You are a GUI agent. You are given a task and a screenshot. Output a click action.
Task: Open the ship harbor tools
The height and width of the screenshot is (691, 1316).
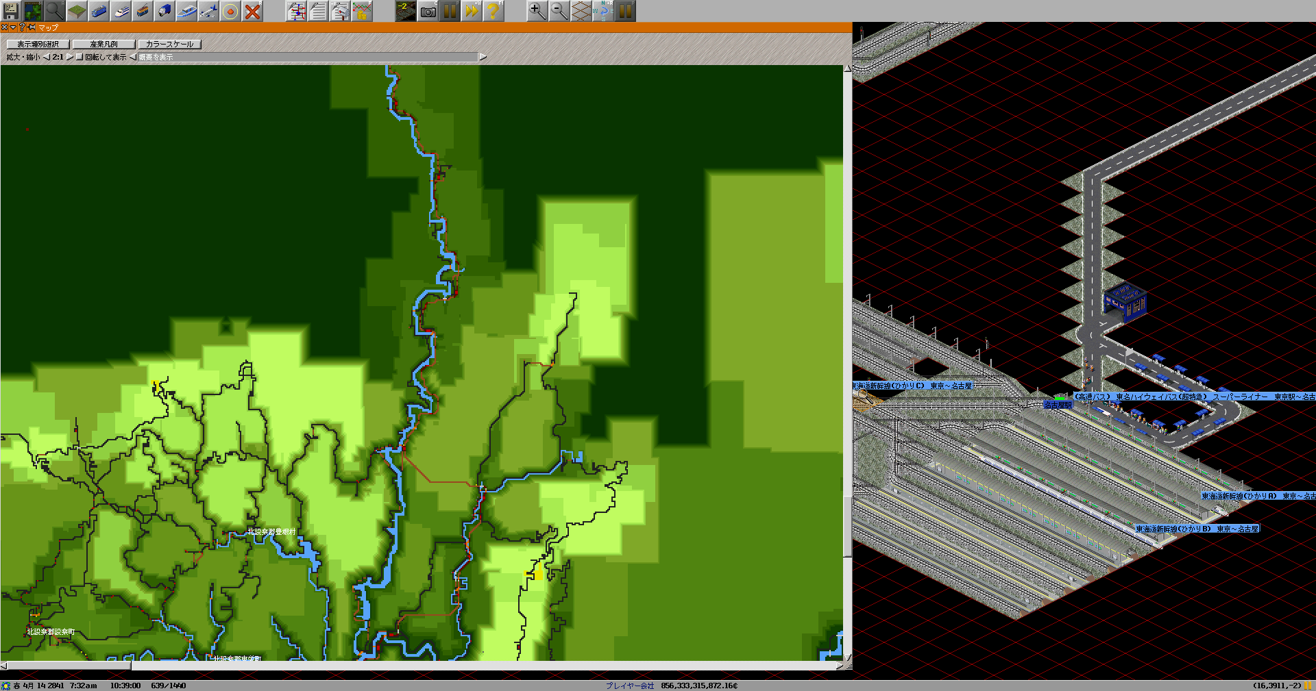186,11
